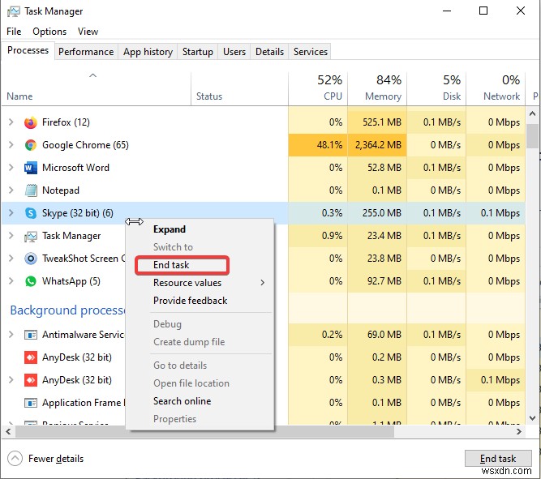Image resolution: width=541 pixels, height=479 pixels.
Task: Click the Task Manager title bar icon
Action: tap(14, 11)
